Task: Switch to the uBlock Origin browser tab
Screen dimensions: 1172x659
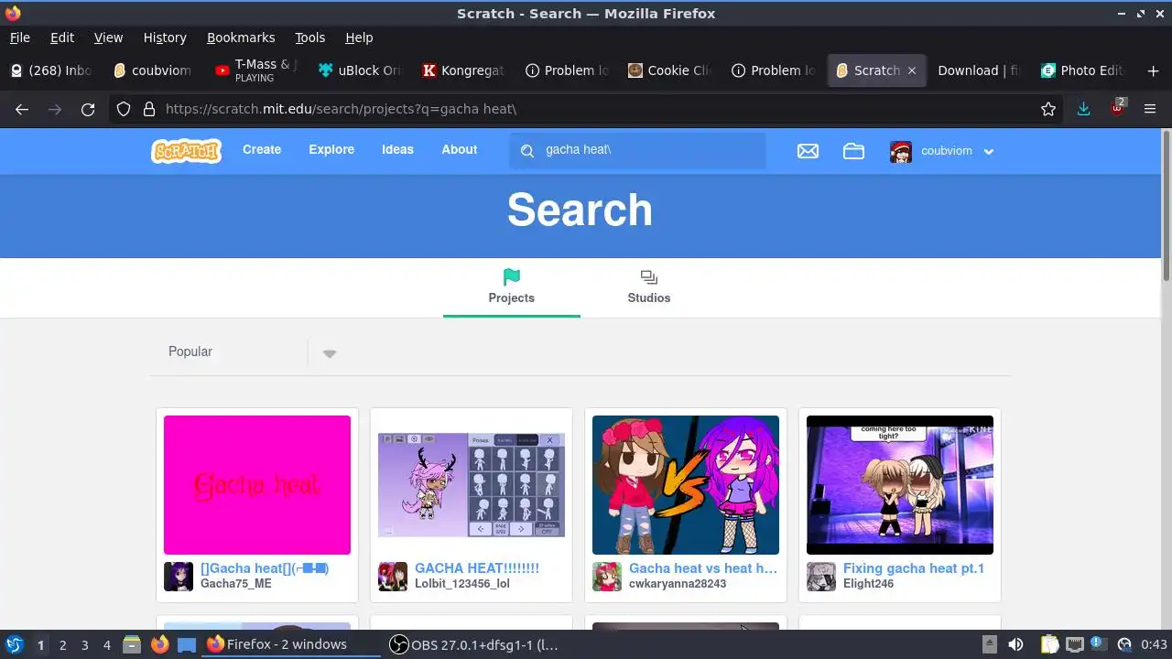Action: 360,70
